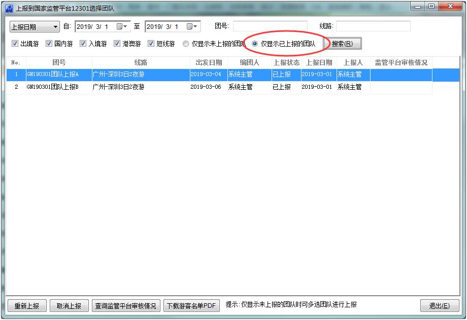467x320 pixels.
Task: Sort by the 上报人 column header
Action: [x=353, y=62]
